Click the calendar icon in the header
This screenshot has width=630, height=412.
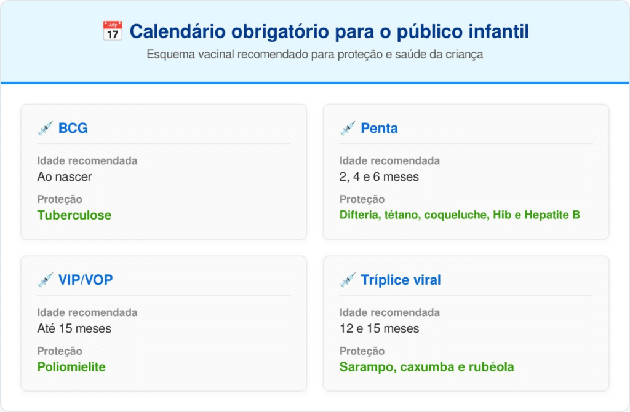[x=112, y=31]
